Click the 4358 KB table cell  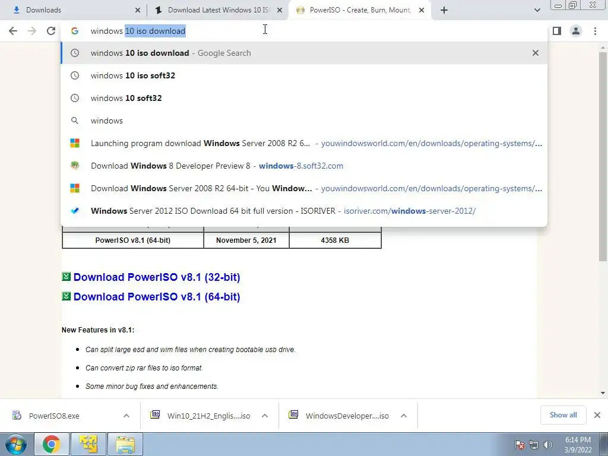335,240
